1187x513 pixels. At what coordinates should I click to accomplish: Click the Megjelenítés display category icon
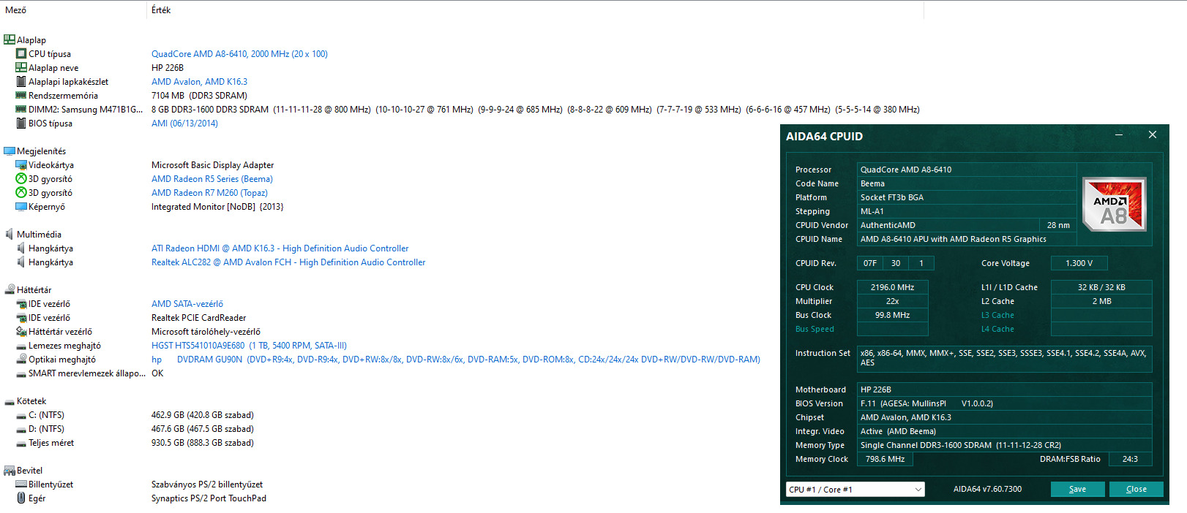pyautogui.click(x=10, y=151)
